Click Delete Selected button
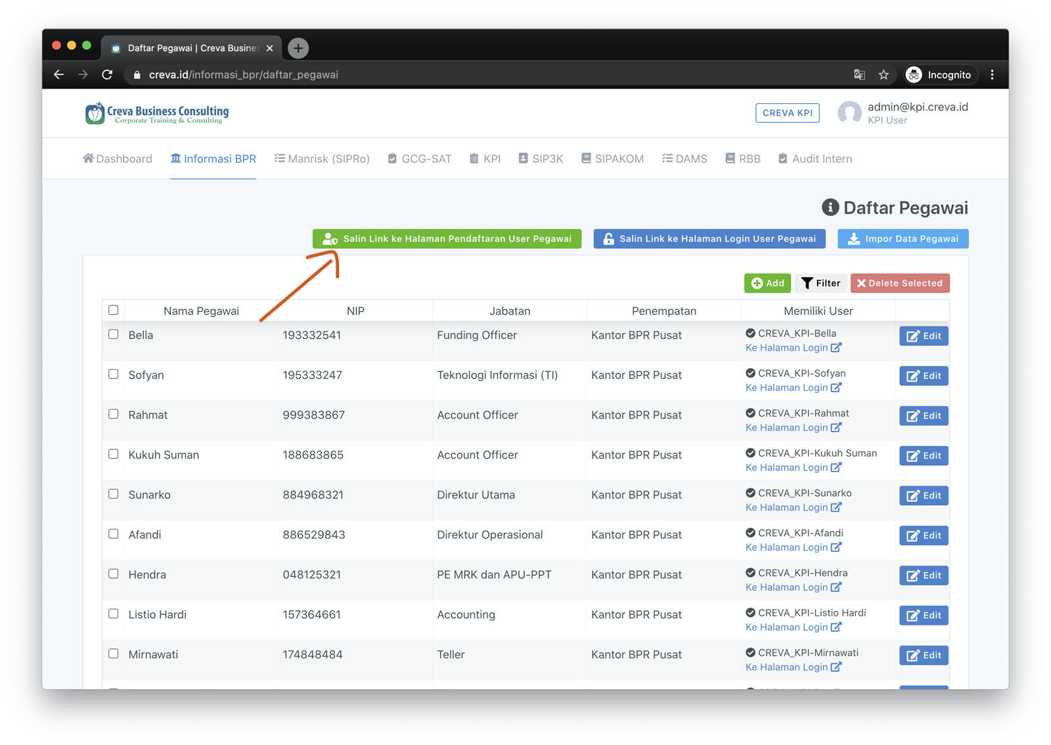Viewport: 1051px width, 745px height. pyautogui.click(x=900, y=283)
